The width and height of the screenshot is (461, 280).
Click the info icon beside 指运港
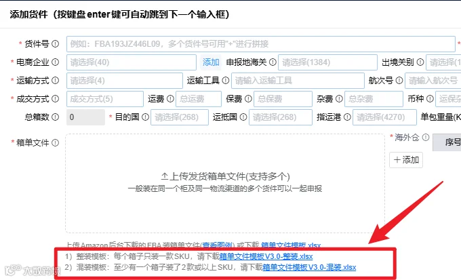click(x=347, y=117)
